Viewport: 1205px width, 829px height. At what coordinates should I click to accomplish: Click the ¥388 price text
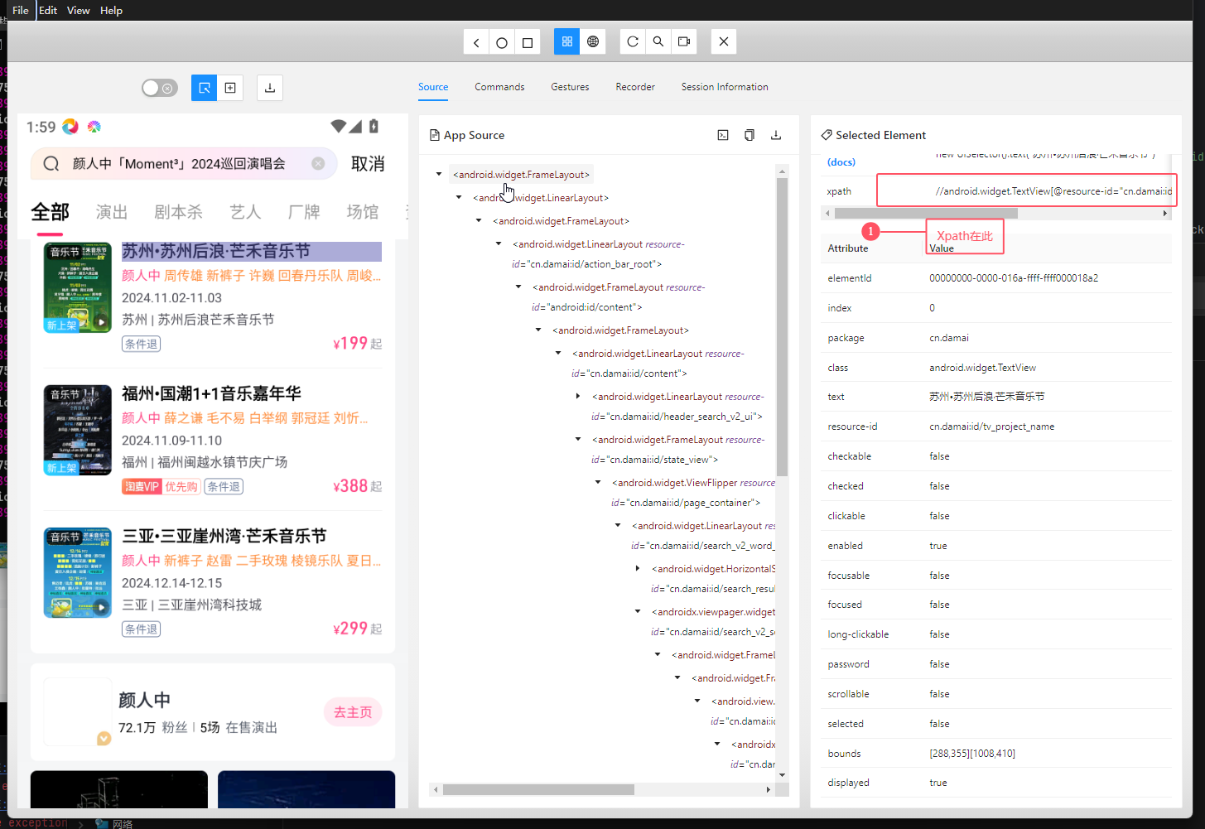click(350, 486)
